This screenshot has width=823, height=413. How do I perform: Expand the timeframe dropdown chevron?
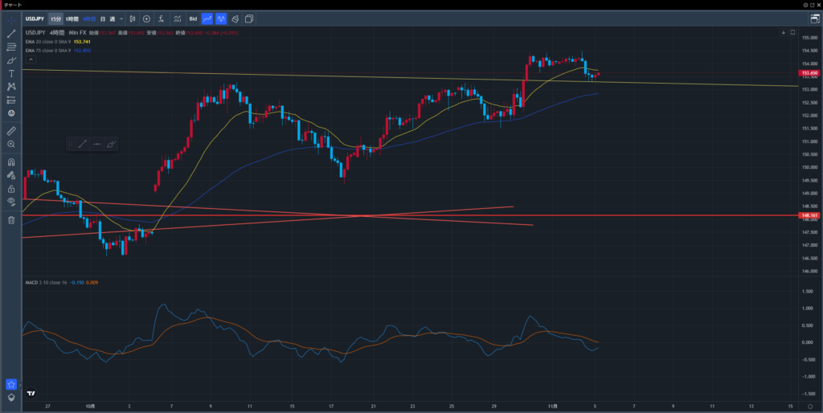click(x=121, y=18)
